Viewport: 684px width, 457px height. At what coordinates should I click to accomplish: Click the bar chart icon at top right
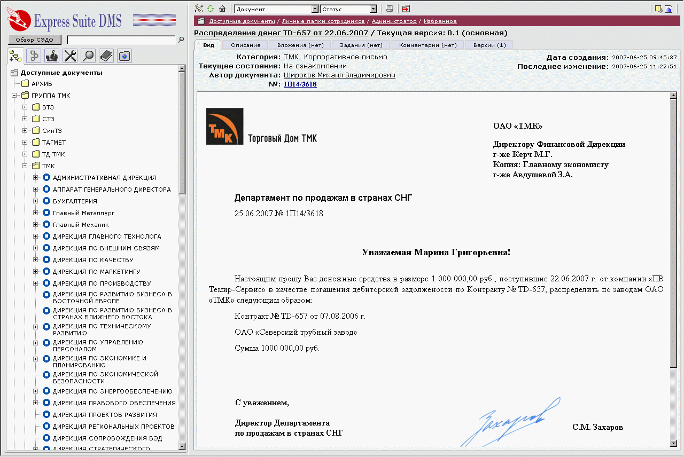coord(668,9)
